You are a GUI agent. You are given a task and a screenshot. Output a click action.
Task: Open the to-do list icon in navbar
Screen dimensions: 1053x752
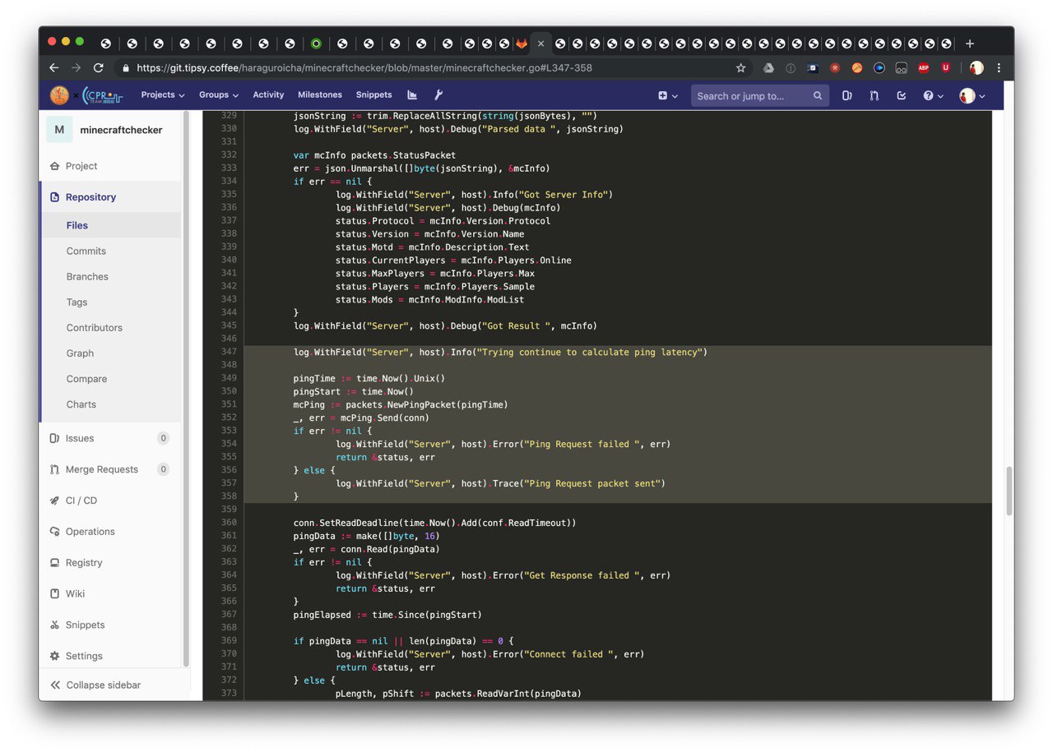click(902, 96)
